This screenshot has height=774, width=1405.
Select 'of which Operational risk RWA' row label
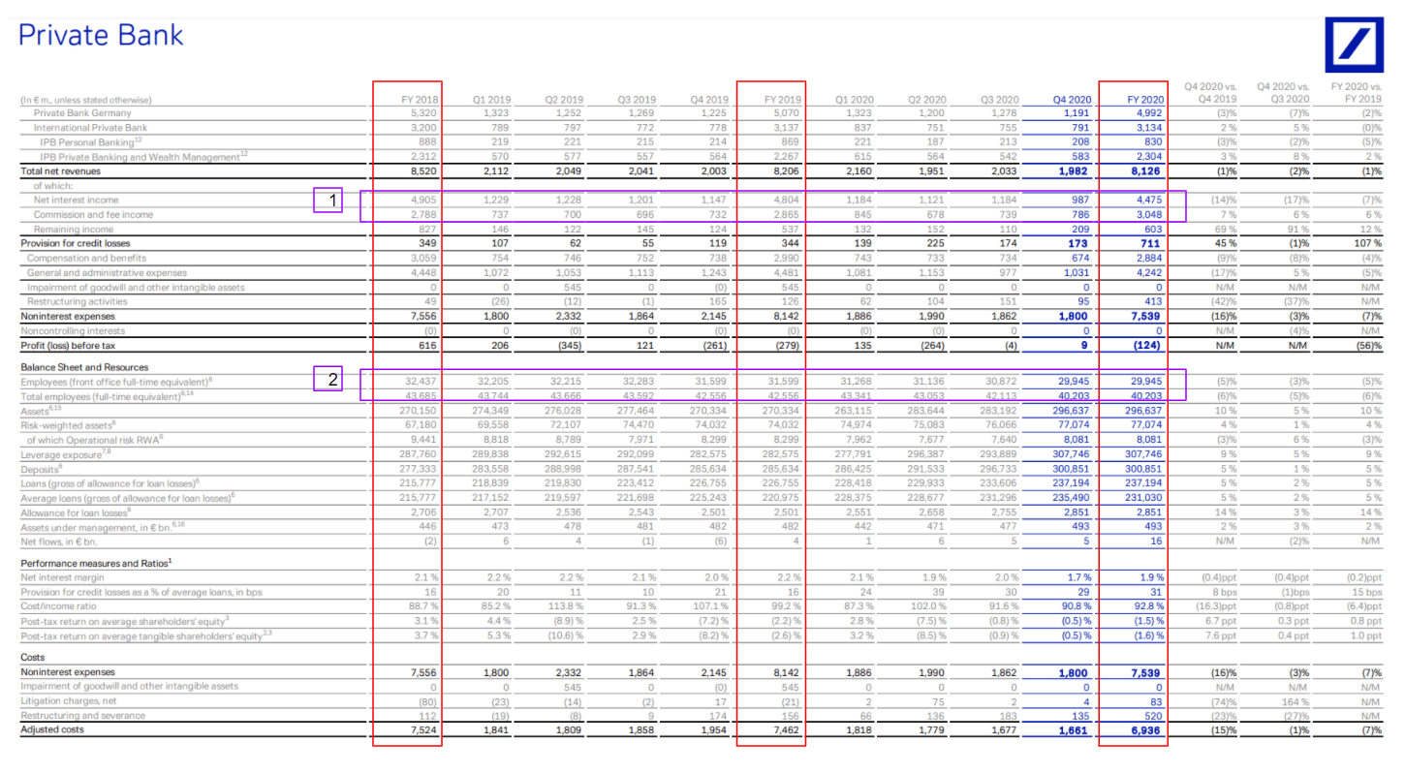click(x=95, y=440)
